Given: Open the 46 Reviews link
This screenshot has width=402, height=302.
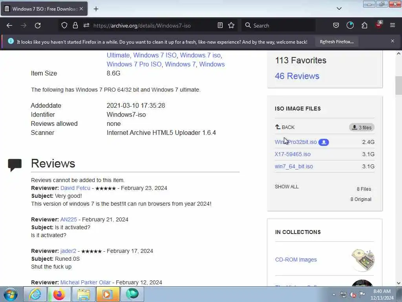Looking at the screenshot, I should 297,76.
